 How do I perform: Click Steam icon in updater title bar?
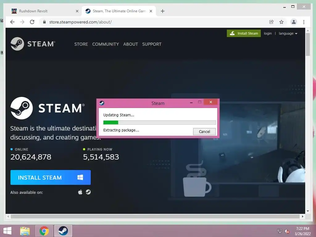click(102, 103)
